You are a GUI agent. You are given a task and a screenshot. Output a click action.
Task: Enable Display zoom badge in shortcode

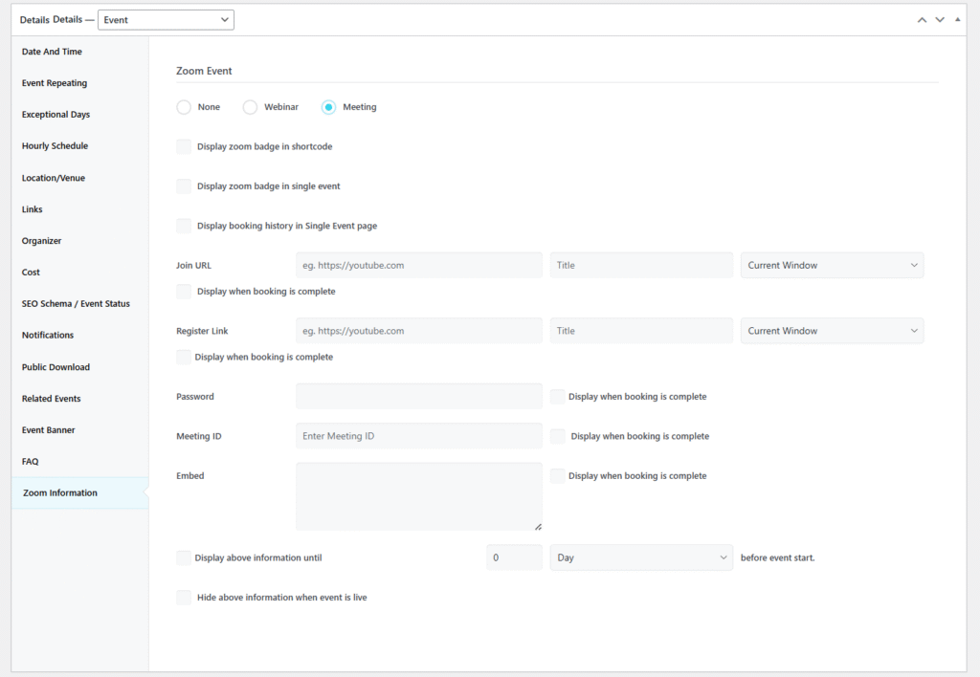[183, 146]
